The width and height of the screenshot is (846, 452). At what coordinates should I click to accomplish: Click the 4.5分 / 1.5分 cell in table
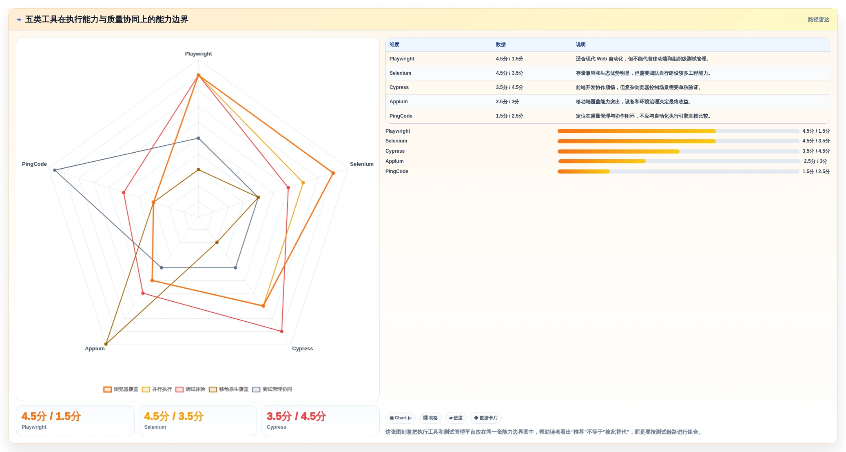[x=509, y=59]
